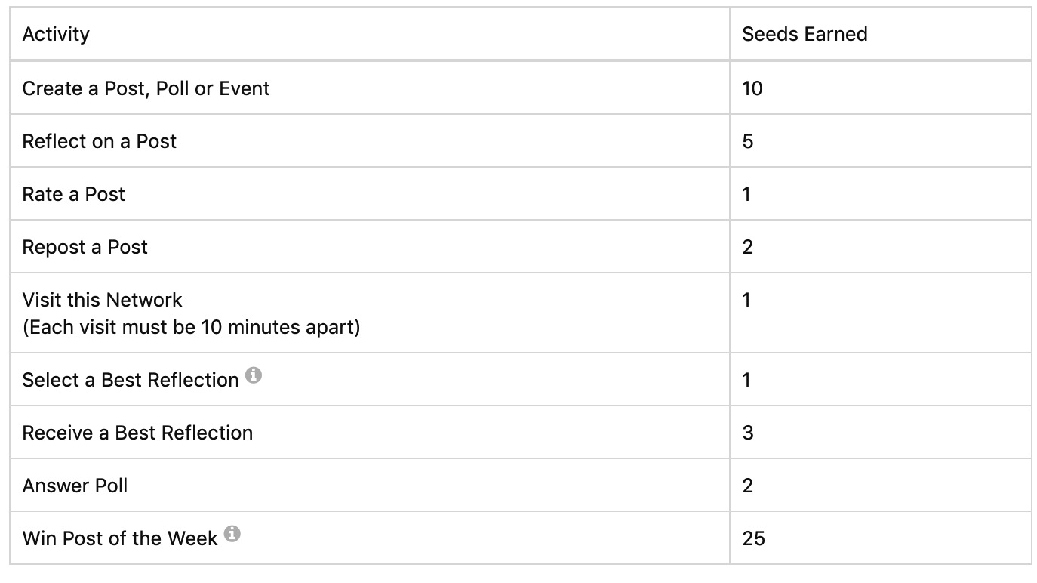Click the Win Post of the Week label
The width and height of the screenshot is (1037, 583).
tap(119, 538)
